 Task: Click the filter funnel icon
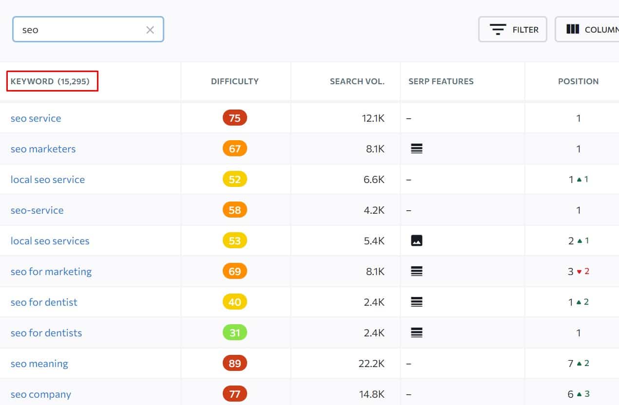[498, 30]
